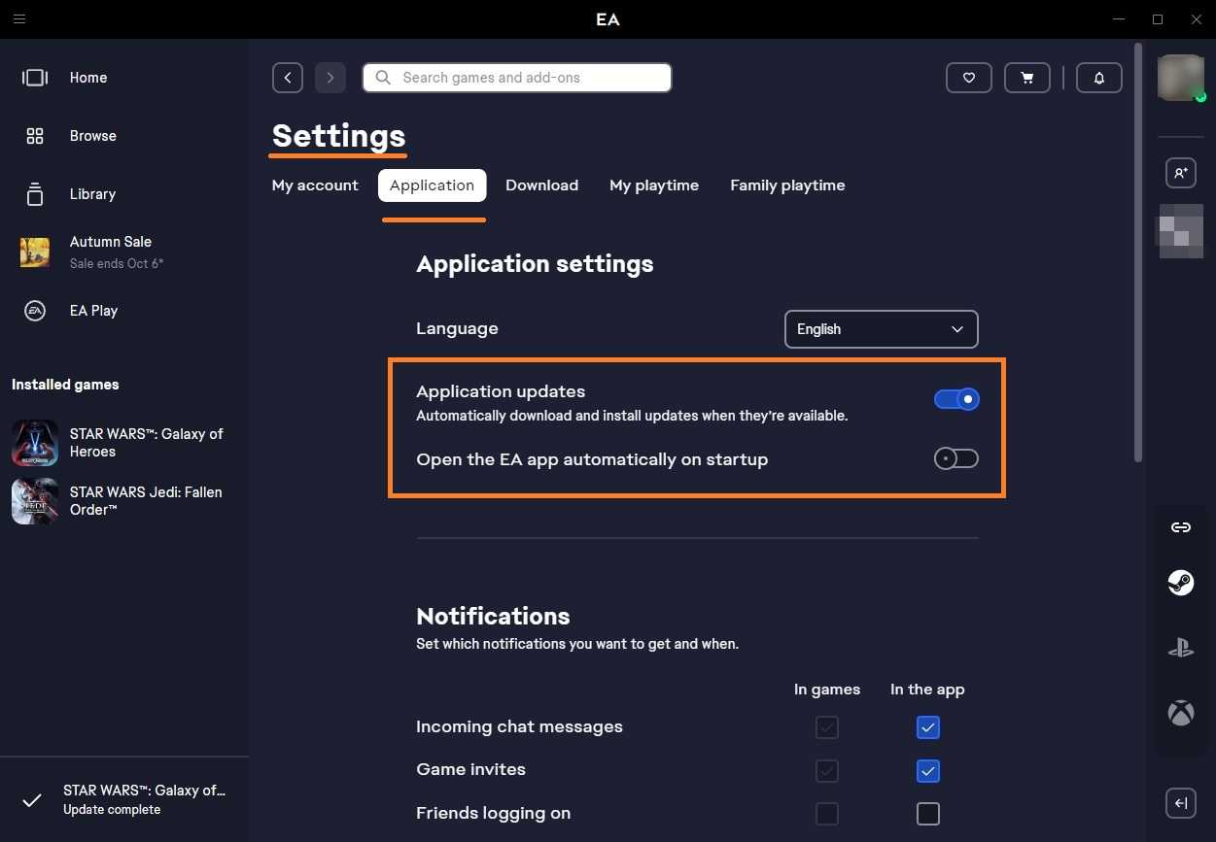This screenshot has width=1216, height=842.
Task: Check Friends logging on in-app checkbox
Action: pos(928,814)
